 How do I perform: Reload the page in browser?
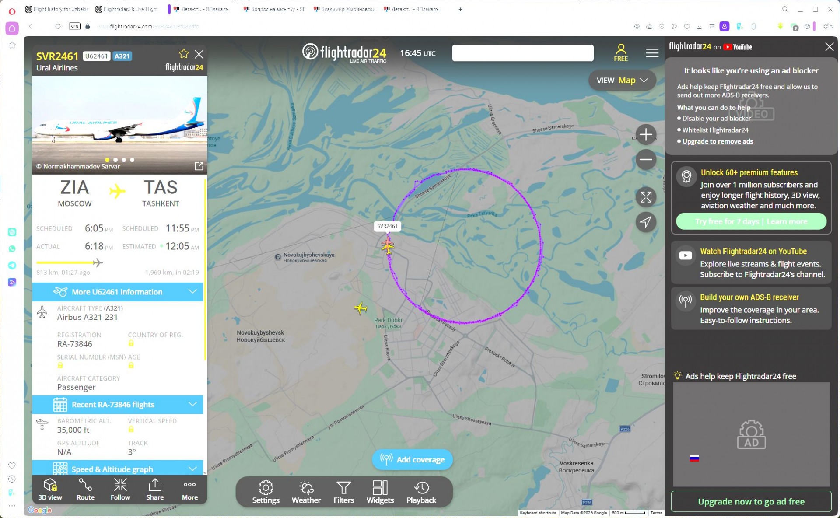(58, 26)
